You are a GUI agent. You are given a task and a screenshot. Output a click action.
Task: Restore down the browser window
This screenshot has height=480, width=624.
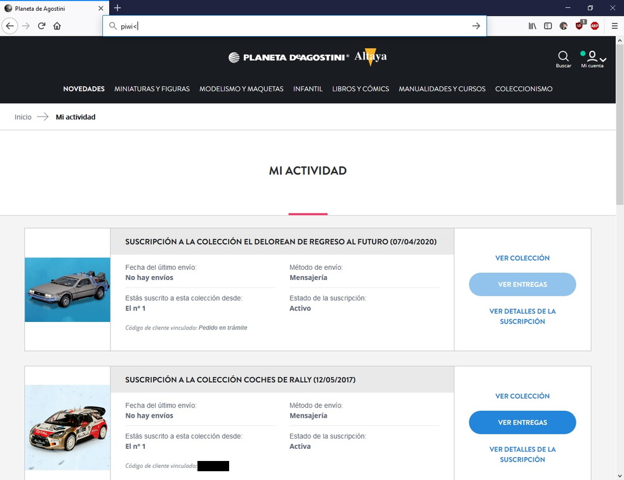click(590, 8)
